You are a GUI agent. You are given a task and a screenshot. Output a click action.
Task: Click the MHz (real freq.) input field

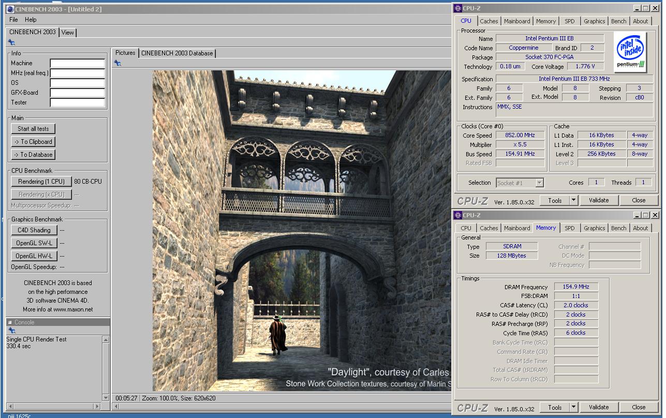pyautogui.click(x=78, y=73)
